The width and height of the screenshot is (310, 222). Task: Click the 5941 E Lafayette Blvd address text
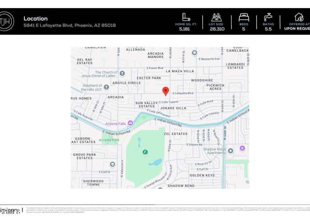(70, 26)
